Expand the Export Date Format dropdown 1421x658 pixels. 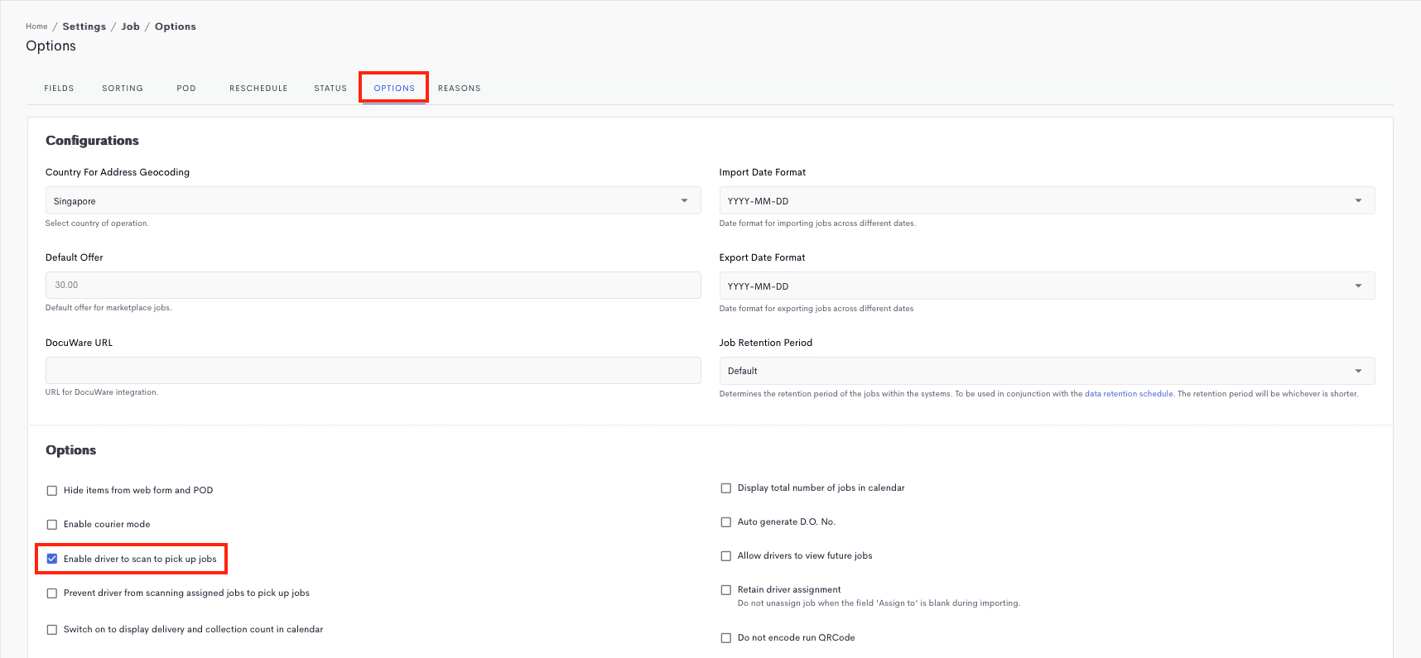click(1047, 286)
